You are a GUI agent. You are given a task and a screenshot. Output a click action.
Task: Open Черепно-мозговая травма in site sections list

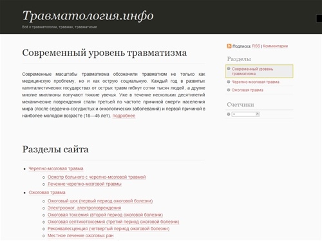(56, 168)
